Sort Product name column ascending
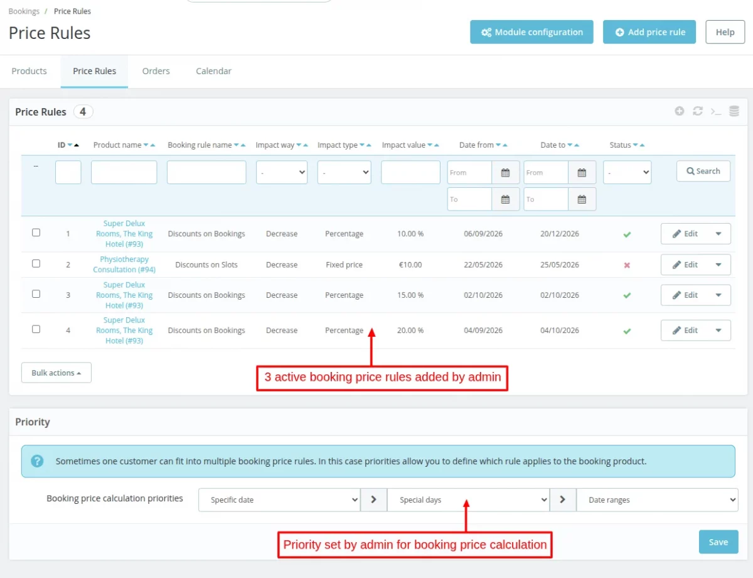The width and height of the screenshot is (753, 578). [x=152, y=145]
